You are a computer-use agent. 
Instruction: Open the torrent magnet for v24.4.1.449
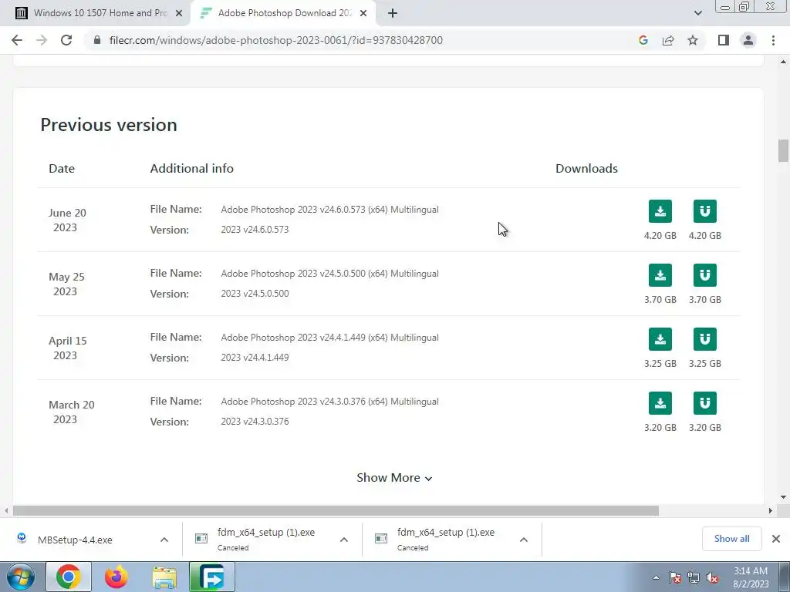(705, 339)
